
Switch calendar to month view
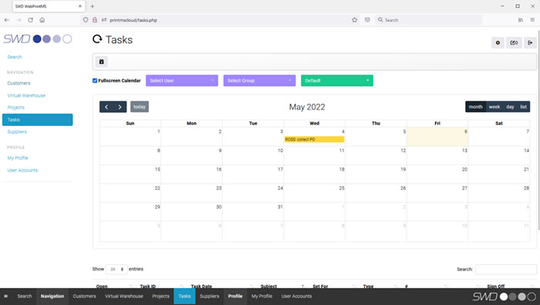coord(476,107)
